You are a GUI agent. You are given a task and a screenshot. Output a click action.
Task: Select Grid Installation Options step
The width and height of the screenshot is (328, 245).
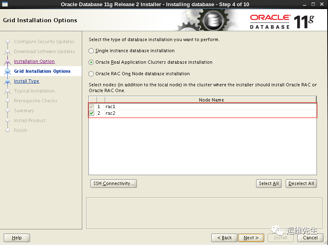click(42, 71)
